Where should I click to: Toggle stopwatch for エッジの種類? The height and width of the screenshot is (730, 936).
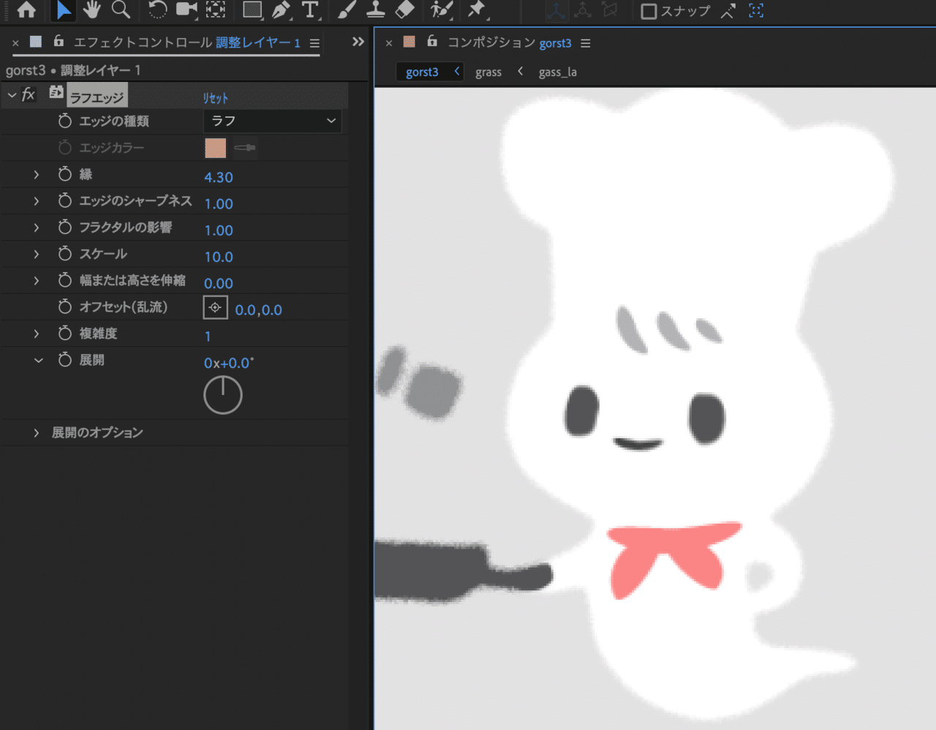click(x=65, y=120)
